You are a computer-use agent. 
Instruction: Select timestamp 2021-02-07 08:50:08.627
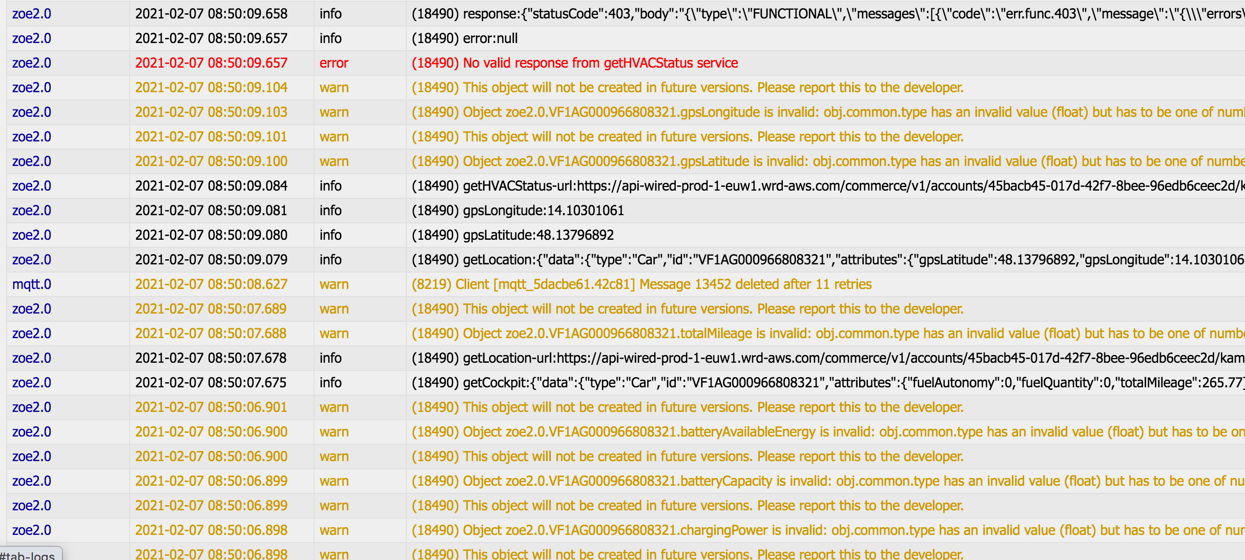point(211,284)
